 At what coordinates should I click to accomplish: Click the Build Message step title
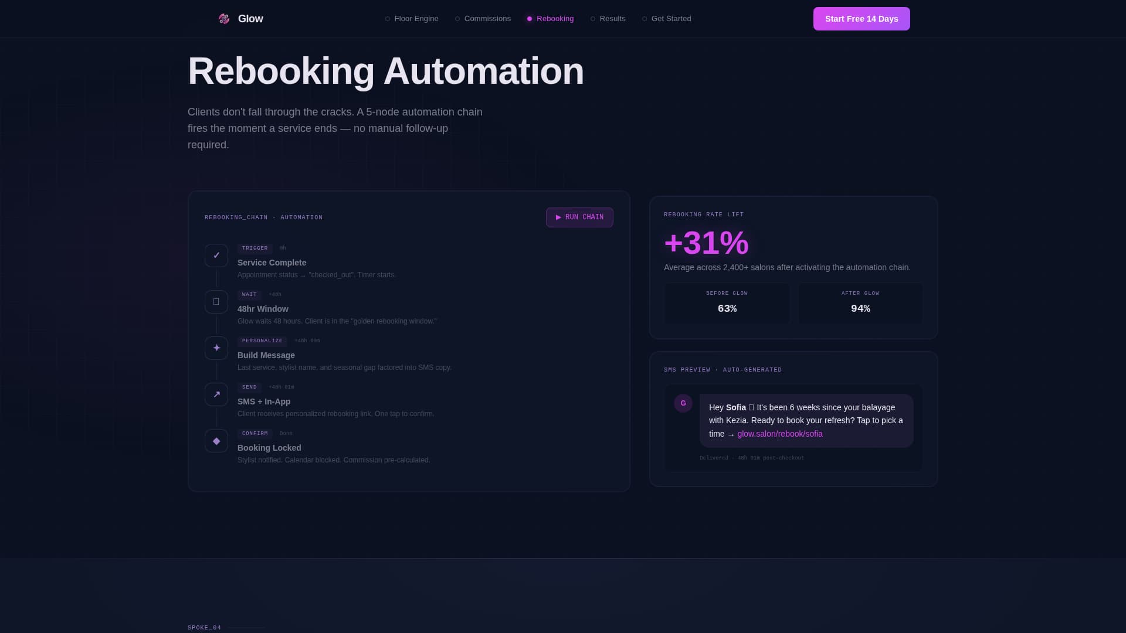tap(266, 355)
